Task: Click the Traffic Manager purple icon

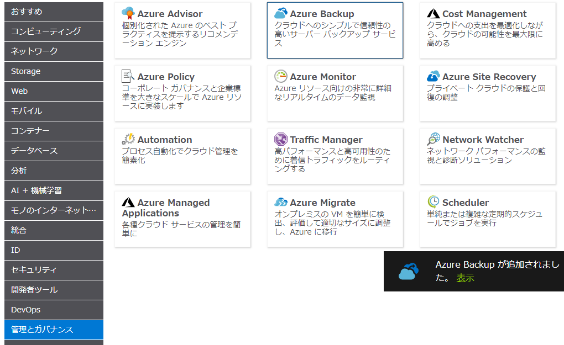Action: (x=280, y=139)
